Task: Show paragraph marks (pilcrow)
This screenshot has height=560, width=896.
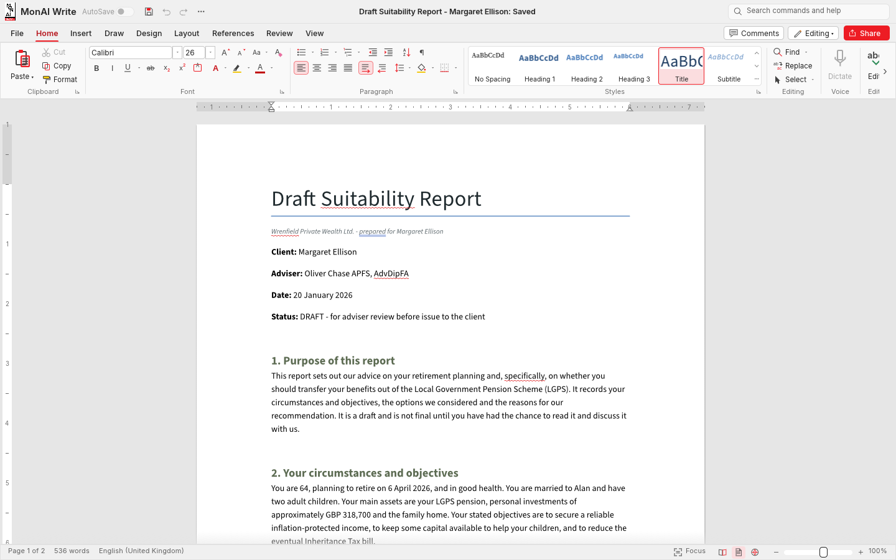Action: [x=422, y=52]
